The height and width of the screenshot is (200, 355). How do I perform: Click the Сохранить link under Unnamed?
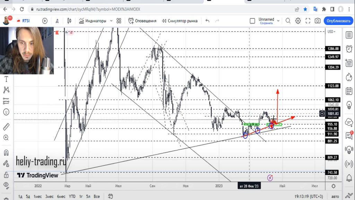[266, 23]
